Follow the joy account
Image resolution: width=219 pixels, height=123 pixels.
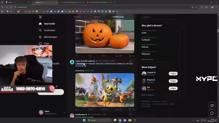point(173,88)
